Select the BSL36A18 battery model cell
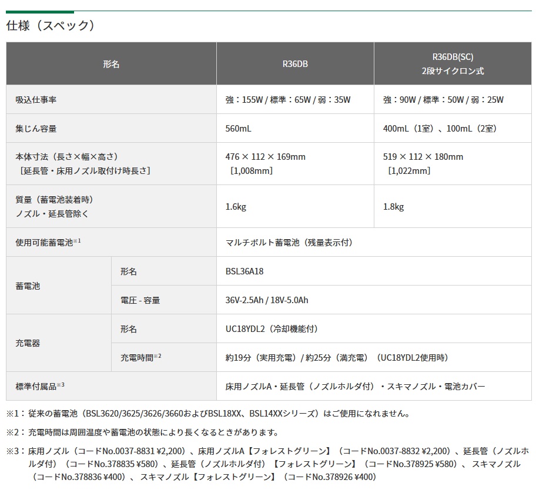 (374, 271)
